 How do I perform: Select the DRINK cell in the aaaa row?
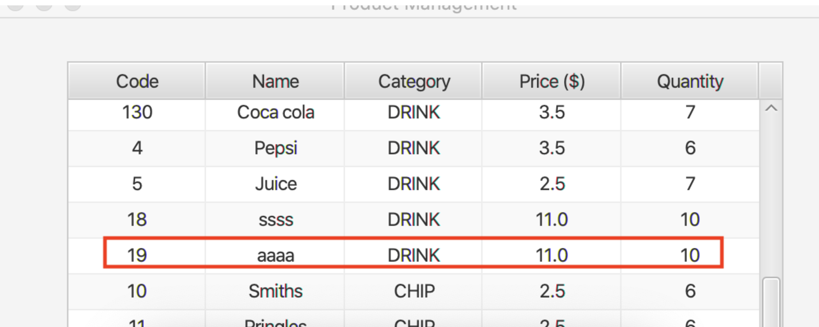click(x=414, y=256)
